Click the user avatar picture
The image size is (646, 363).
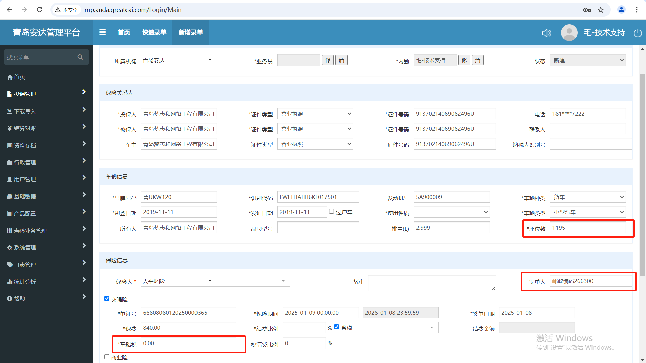[569, 33]
